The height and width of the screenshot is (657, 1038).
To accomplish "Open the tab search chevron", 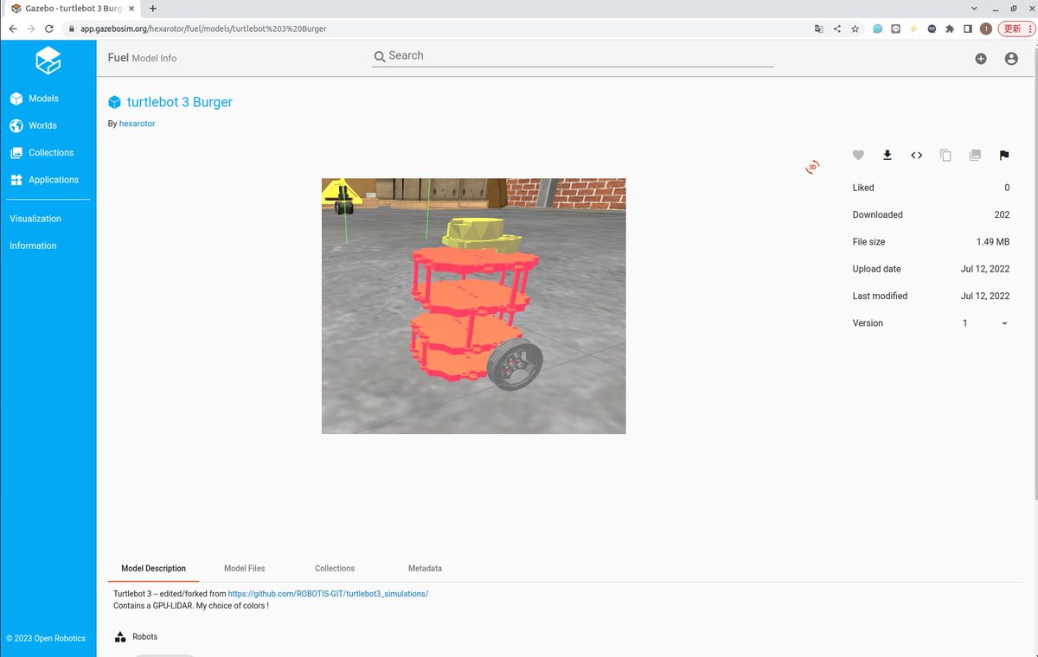I will click(x=975, y=8).
